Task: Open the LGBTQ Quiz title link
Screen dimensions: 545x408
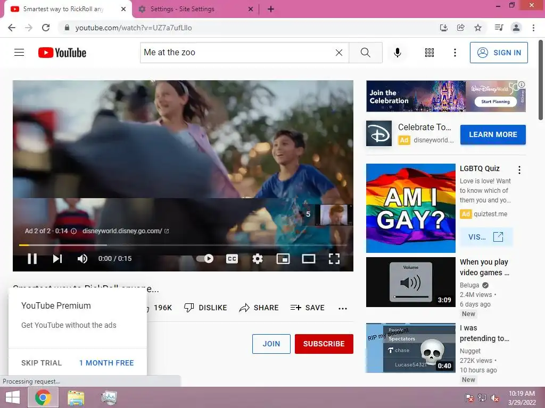Action: [x=480, y=168]
